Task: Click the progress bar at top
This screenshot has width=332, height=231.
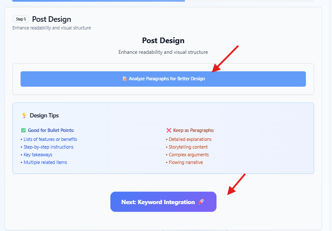Action: 163,0
